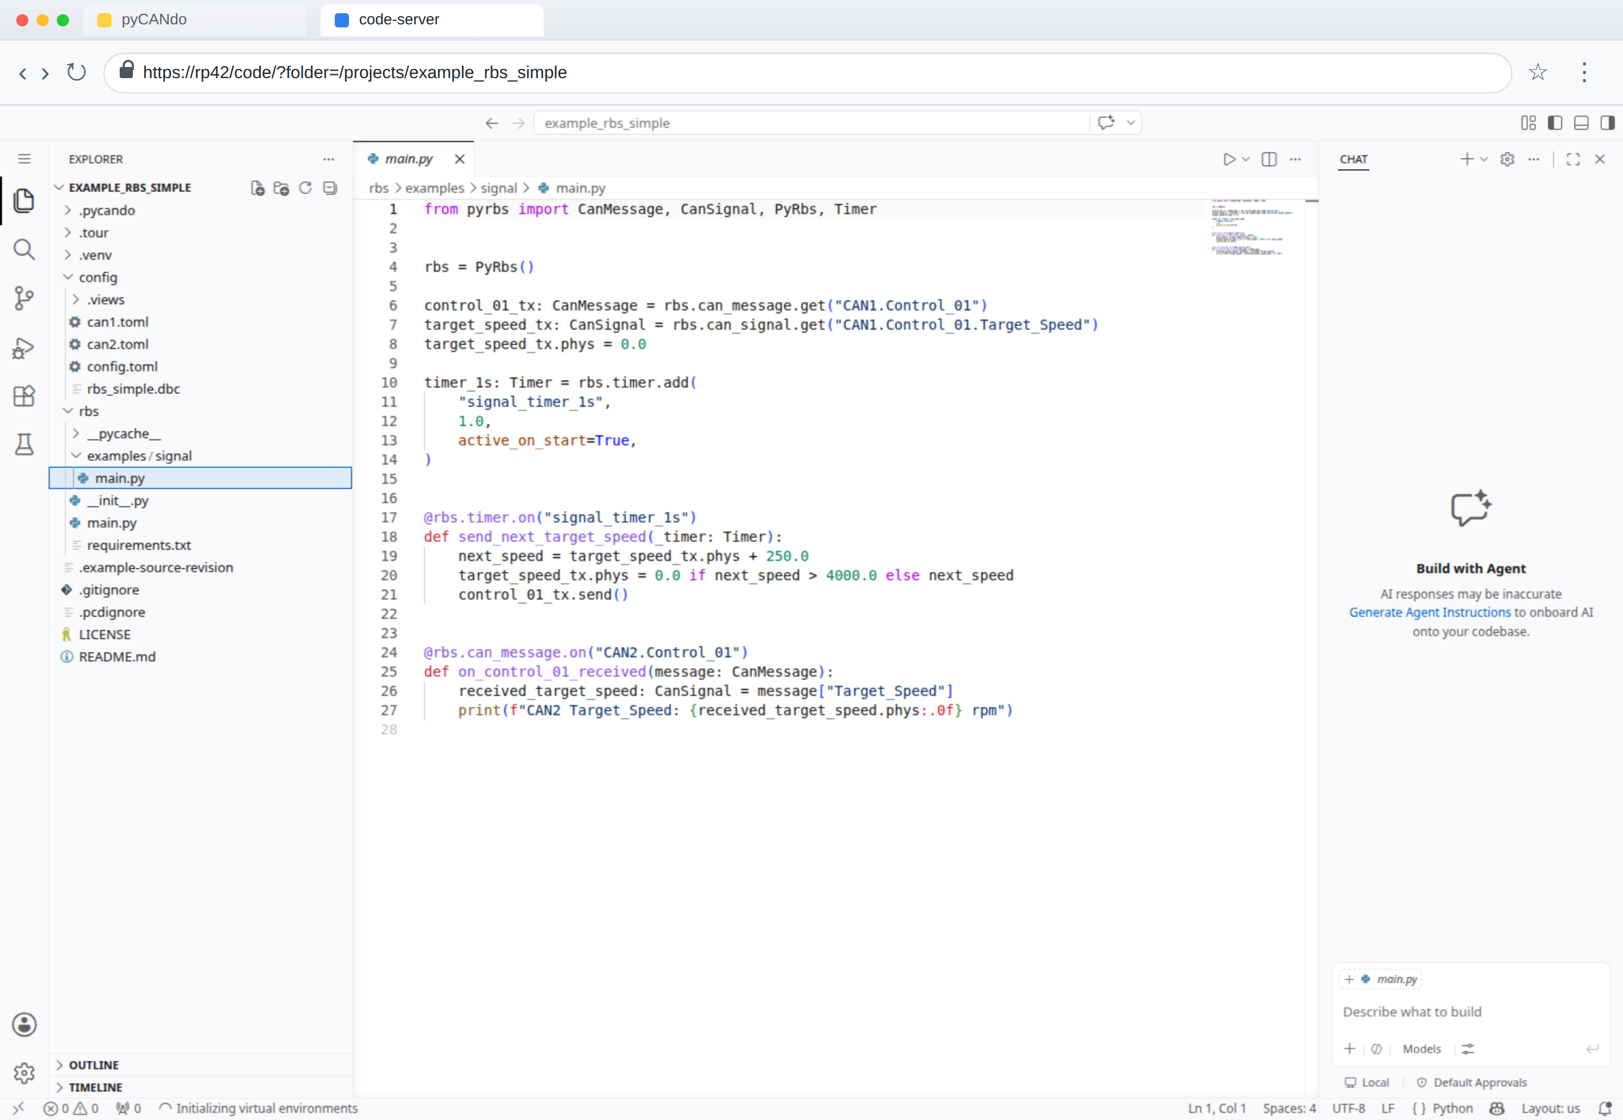
Task: Open the Extensions view
Action: click(24, 396)
